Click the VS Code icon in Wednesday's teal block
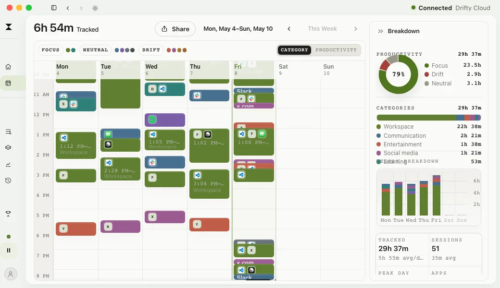 [162, 89]
